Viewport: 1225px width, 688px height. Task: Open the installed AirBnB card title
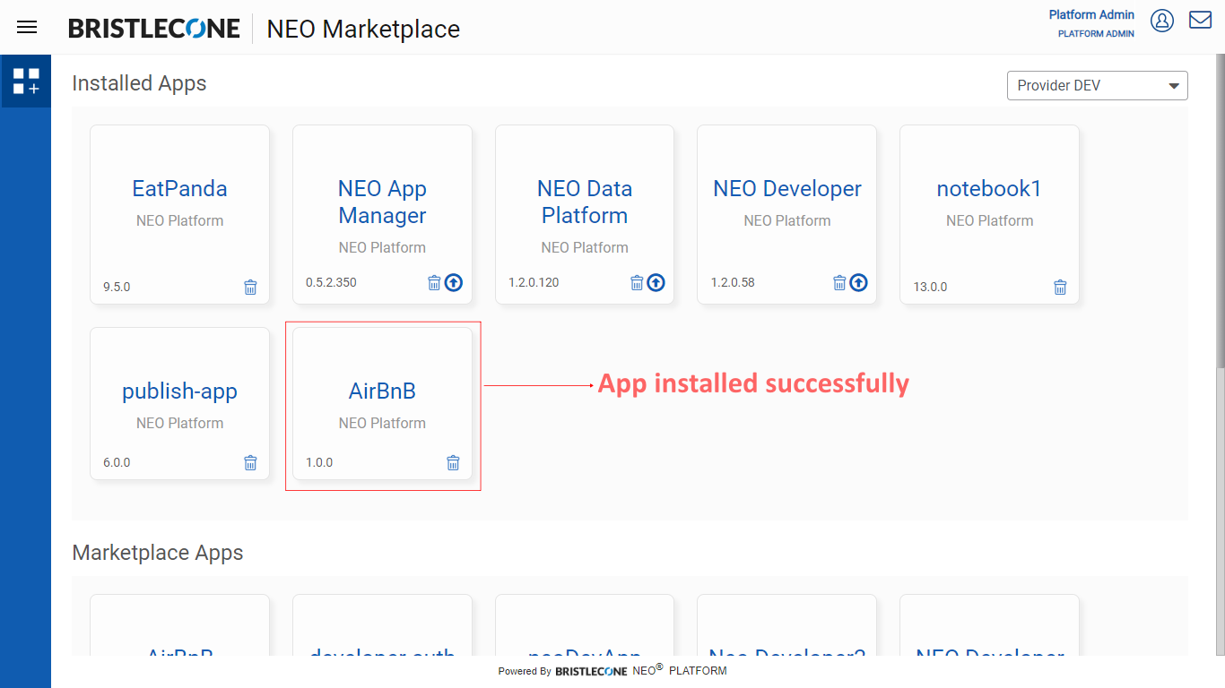[x=382, y=391]
